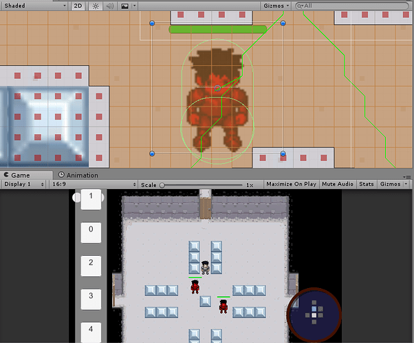The image size is (414, 343).
Task: Select green health bar above character
Action: point(218,30)
